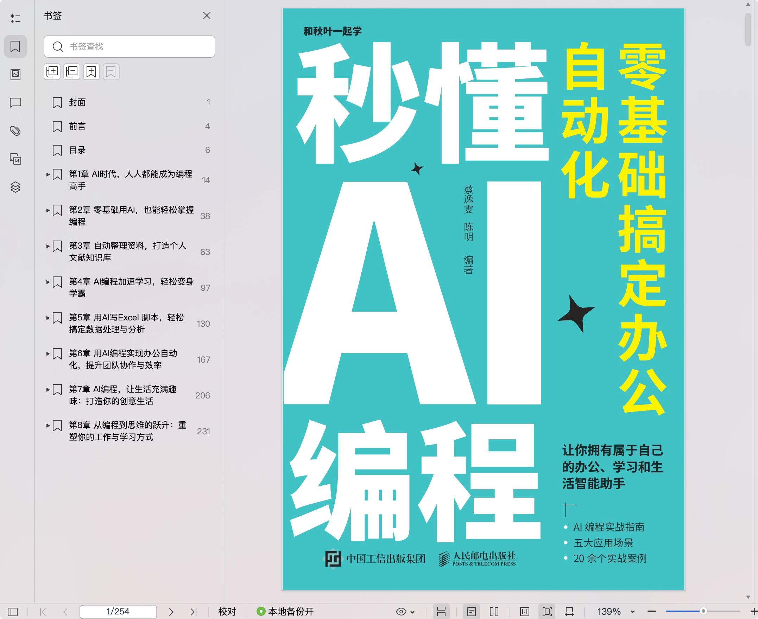The width and height of the screenshot is (758, 619).
Task: Expand 第3章 自动整理资料 bookmark
Action: 48,246
